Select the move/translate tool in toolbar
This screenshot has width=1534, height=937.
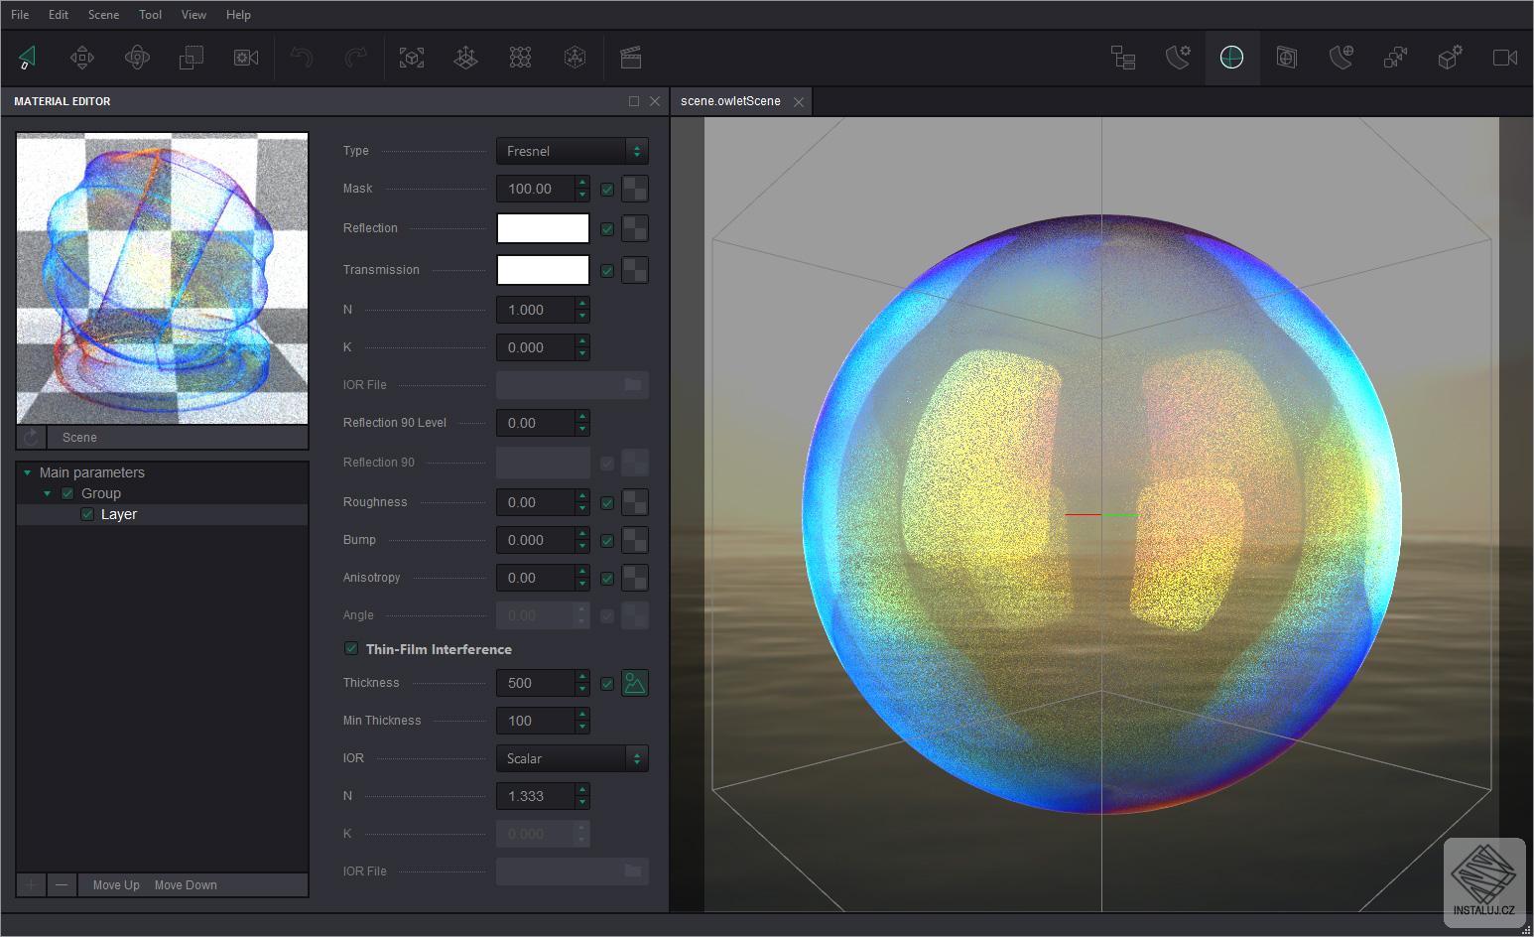82,59
